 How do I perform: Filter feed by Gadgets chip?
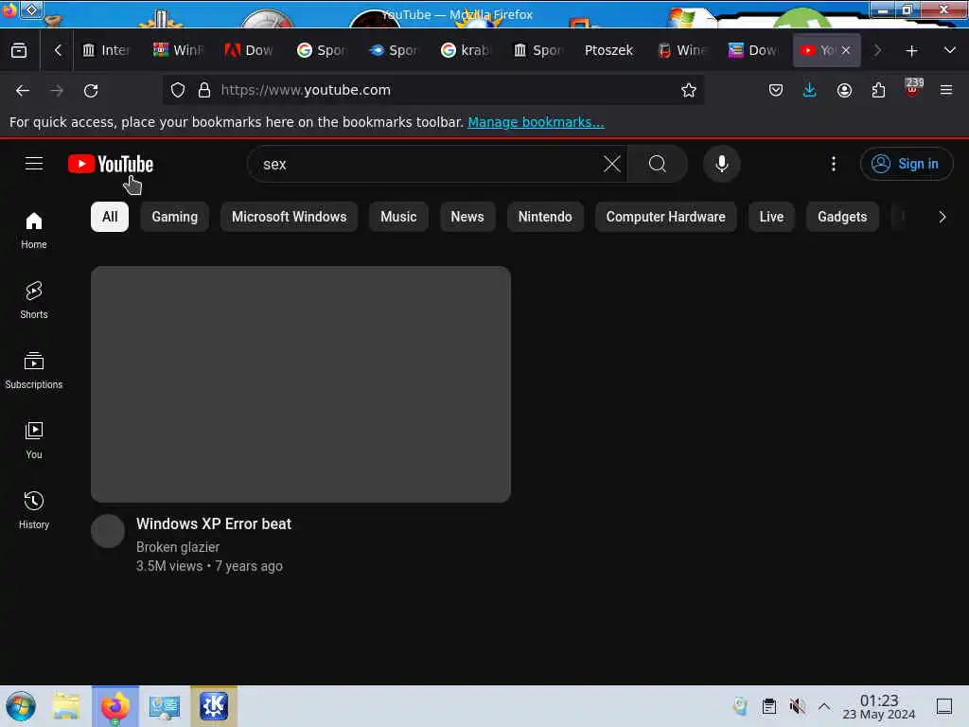(842, 217)
